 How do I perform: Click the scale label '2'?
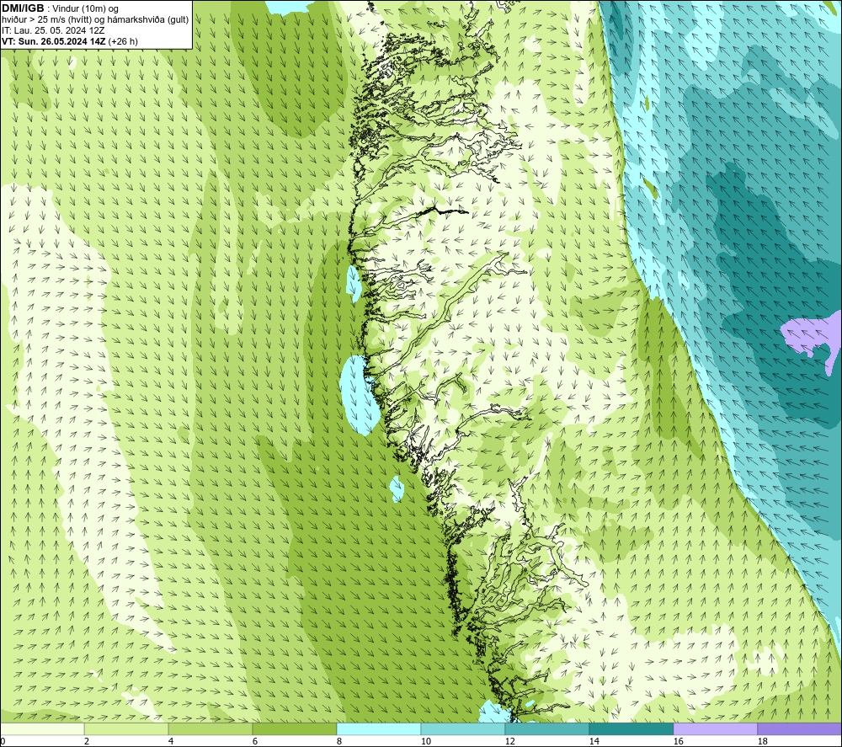pos(87,742)
